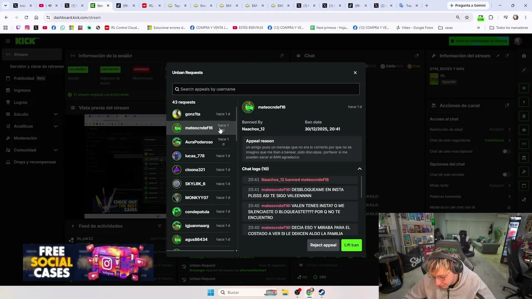Pop out the Acciones de canal panel

[x=507, y=105]
